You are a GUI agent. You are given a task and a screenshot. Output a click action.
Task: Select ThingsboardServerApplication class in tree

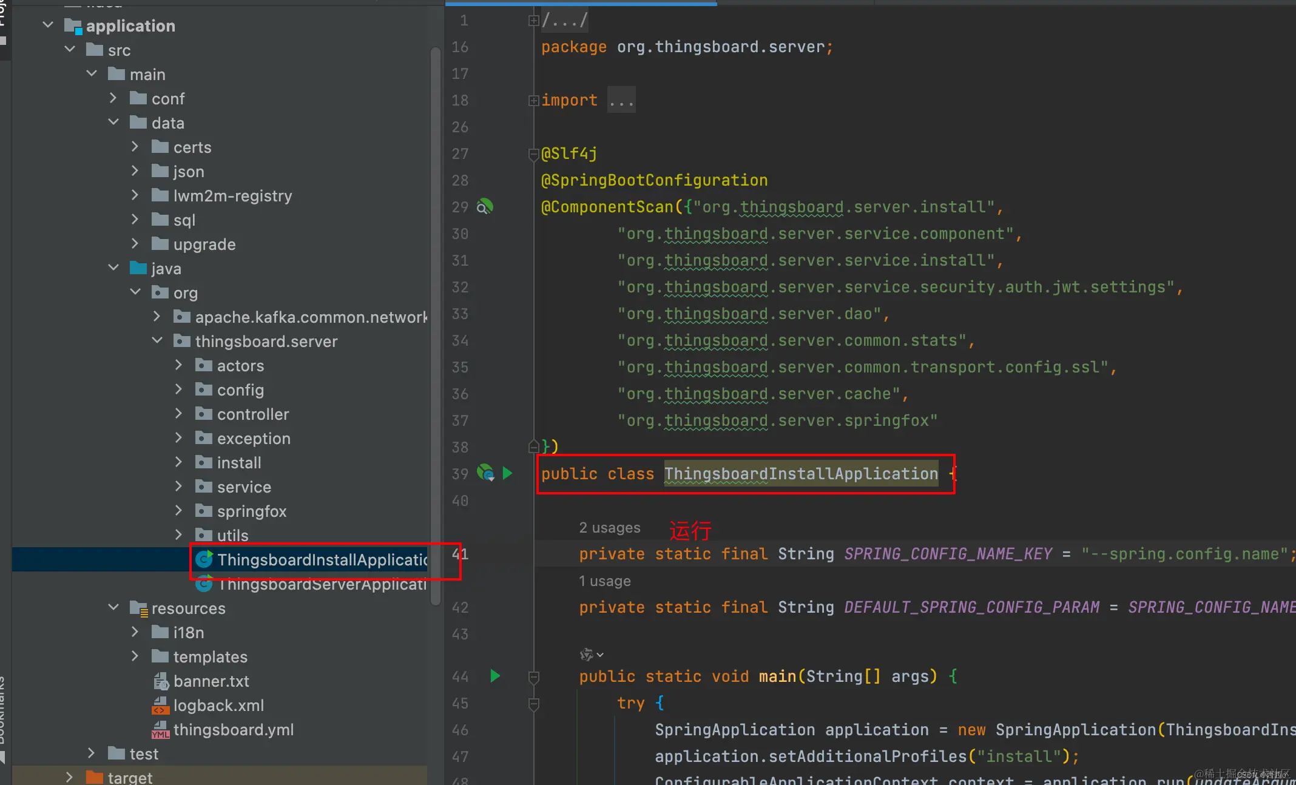[x=322, y=584]
